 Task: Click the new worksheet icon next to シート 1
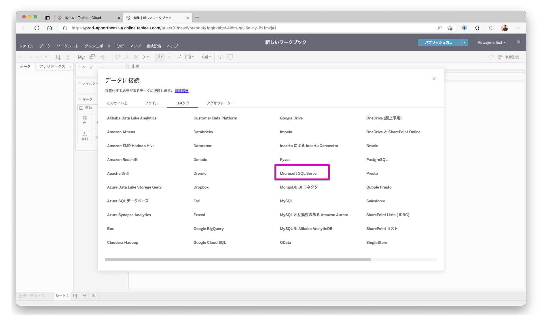[75, 296]
